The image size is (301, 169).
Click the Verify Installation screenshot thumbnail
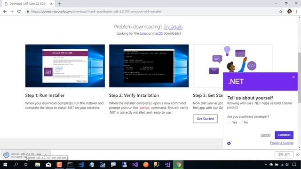(149, 66)
